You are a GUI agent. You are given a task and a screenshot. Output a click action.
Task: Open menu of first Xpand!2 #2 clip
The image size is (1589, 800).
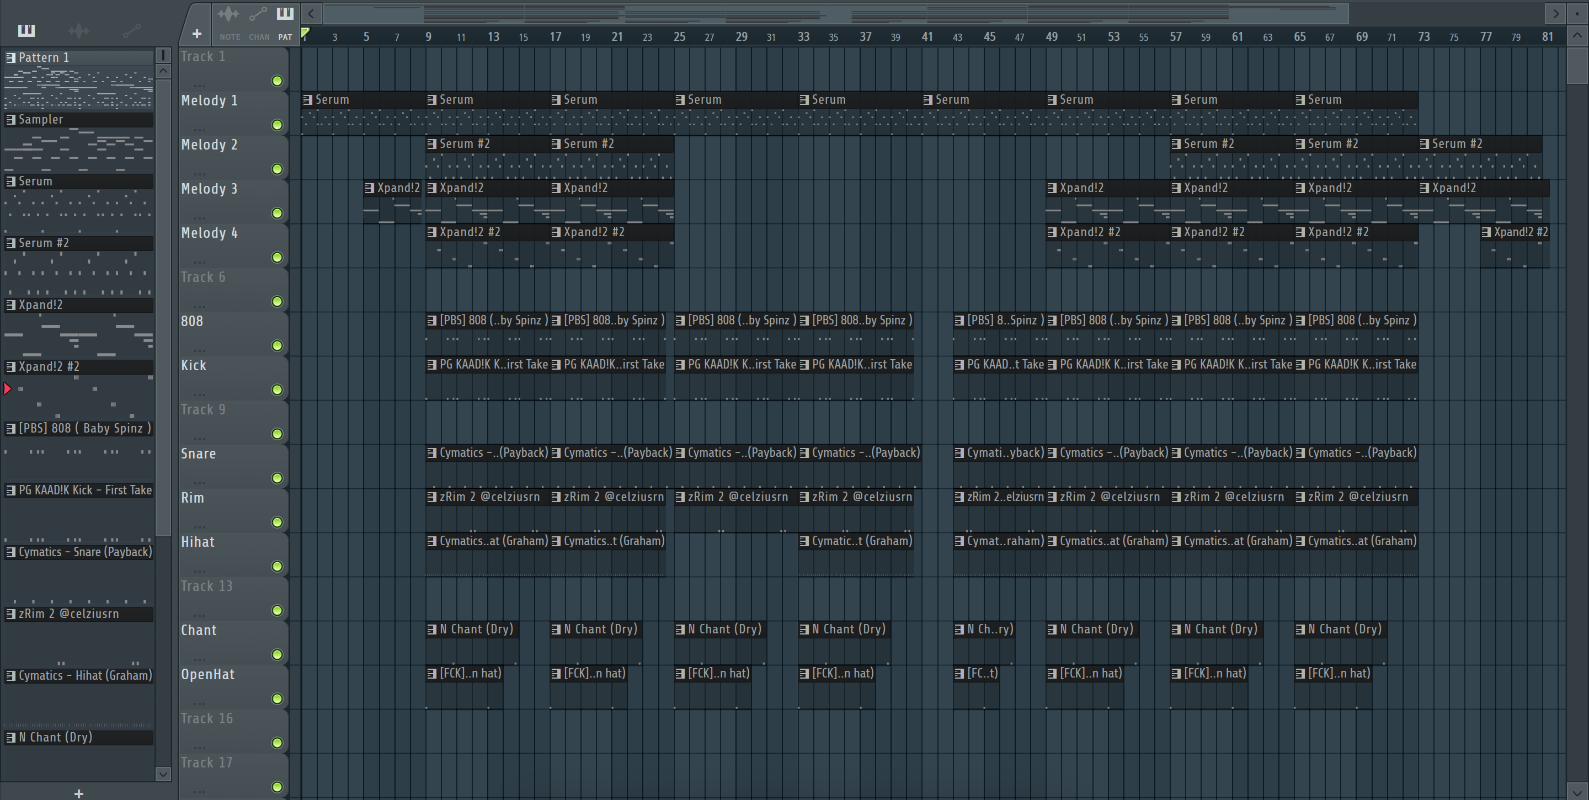[x=432, y=232]
